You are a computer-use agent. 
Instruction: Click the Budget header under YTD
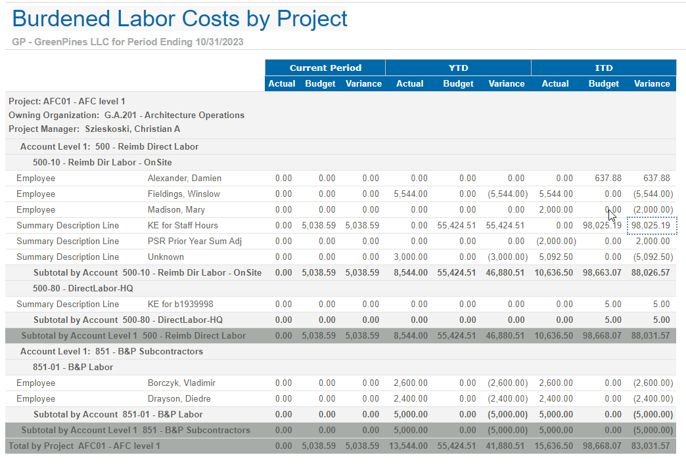458,83
